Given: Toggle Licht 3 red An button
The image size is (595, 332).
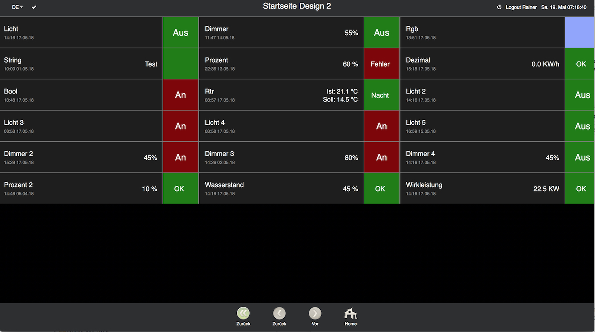Looking at the screenshot, I should pyautogui.click(x=181, y=126).
